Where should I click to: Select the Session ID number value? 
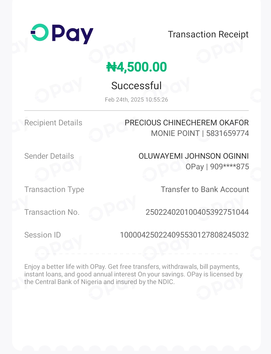[x=184, y=235]
